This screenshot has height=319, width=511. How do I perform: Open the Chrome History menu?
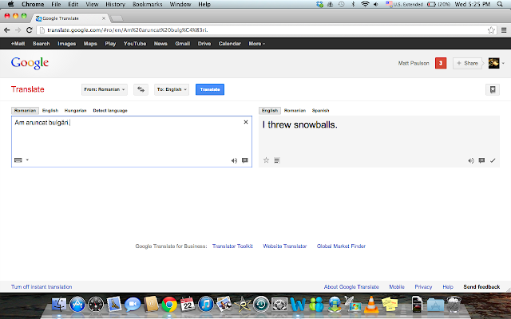pyautogui.click(x=115, y=4)
